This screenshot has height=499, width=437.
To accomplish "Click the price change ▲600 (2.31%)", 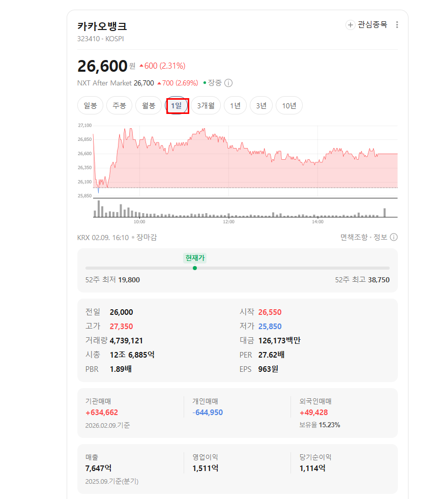I will (x=162, y=66).
